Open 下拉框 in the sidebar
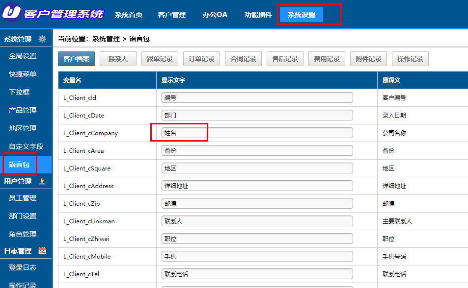The width and height of the screenshot is (468, 288). (19, 92)
